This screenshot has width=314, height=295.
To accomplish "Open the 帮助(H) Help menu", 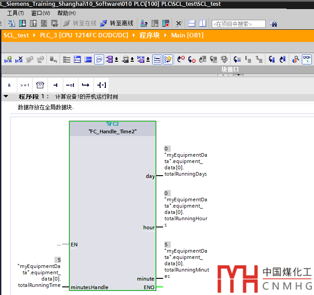I will [x=67, y=13].
